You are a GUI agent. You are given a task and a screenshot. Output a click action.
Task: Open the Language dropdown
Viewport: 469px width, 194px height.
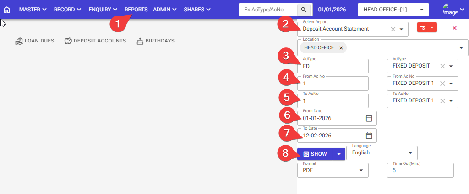pyautogui.click(x=382, y=153)
